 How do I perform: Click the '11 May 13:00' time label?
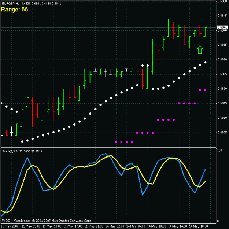[x=52, y=226]
